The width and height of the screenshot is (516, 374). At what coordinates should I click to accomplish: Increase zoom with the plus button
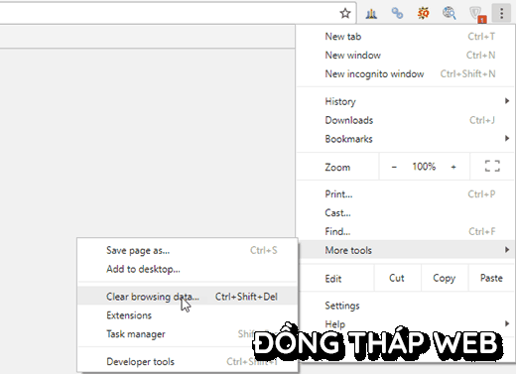453,167
